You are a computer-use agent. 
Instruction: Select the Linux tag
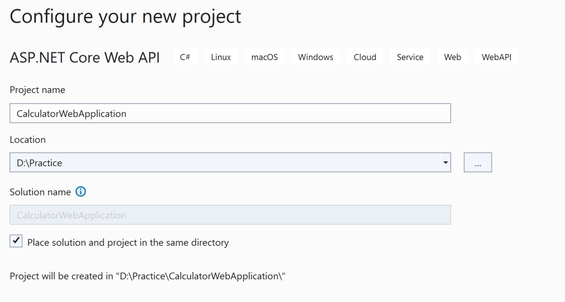click(x=221, y=57)
